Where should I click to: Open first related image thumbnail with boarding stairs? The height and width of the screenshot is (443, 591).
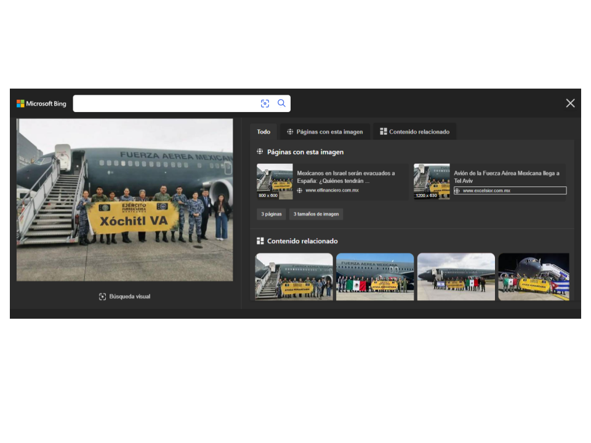click(294, 277)
